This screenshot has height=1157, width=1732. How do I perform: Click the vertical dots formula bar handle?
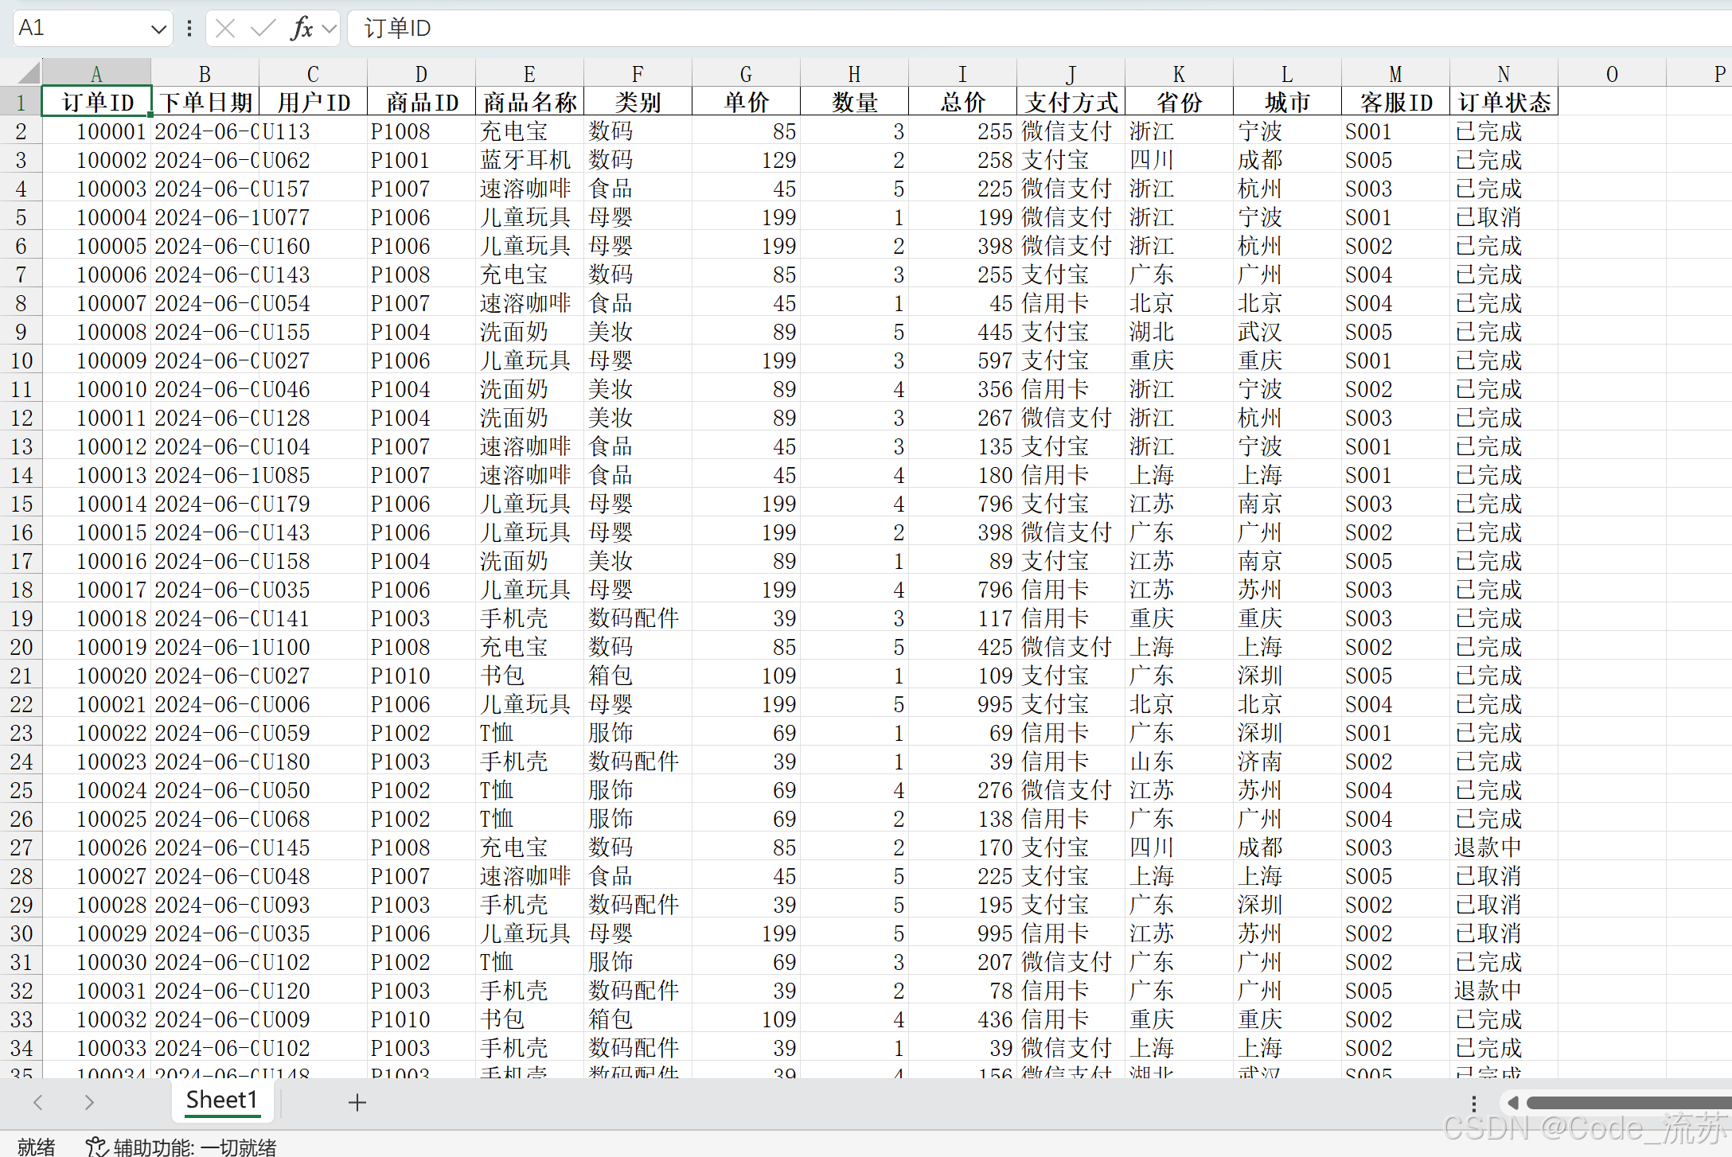coord(189,29)
